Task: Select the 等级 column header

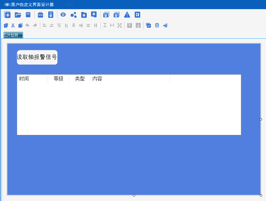Action: [59, 79]
